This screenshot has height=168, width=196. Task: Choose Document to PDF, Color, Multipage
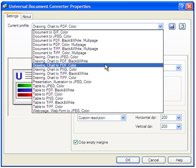tap(98, 45)
